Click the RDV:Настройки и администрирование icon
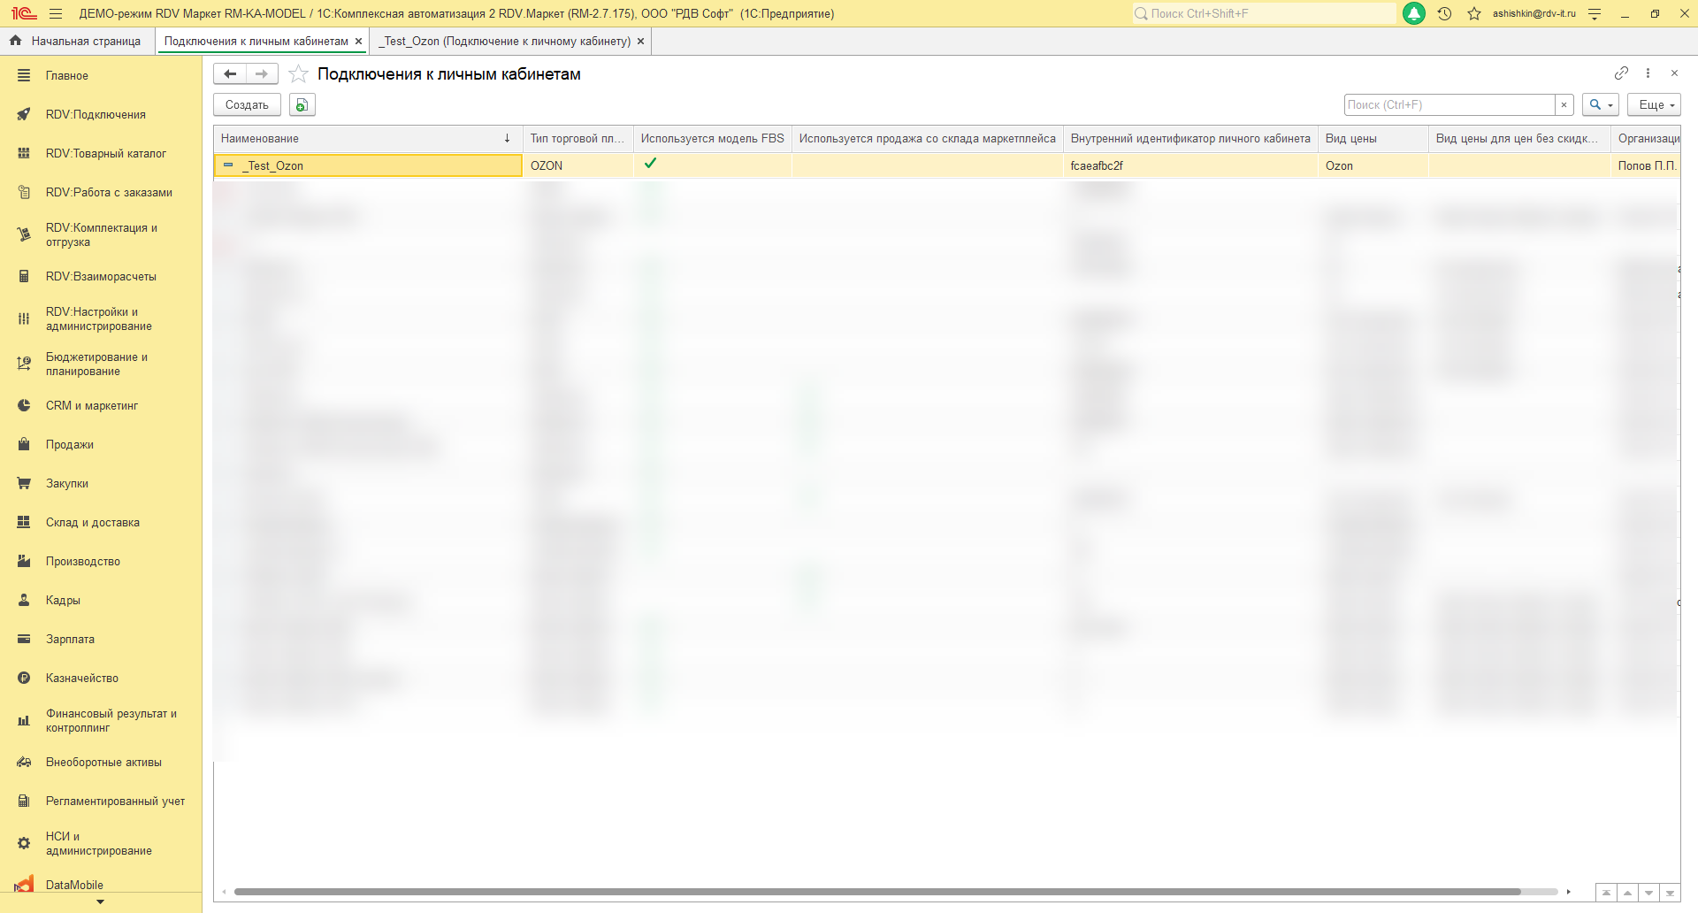The width and height of the screenshot is (1698, 913). 24,319
